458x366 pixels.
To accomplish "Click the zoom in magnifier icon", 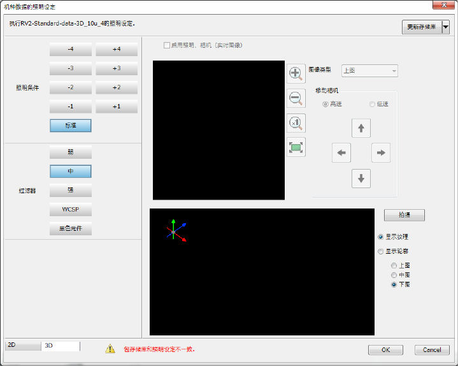I will 296,74.
